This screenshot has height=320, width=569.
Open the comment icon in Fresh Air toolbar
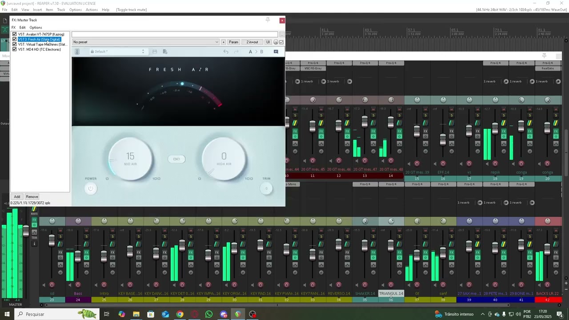point(276,52)
